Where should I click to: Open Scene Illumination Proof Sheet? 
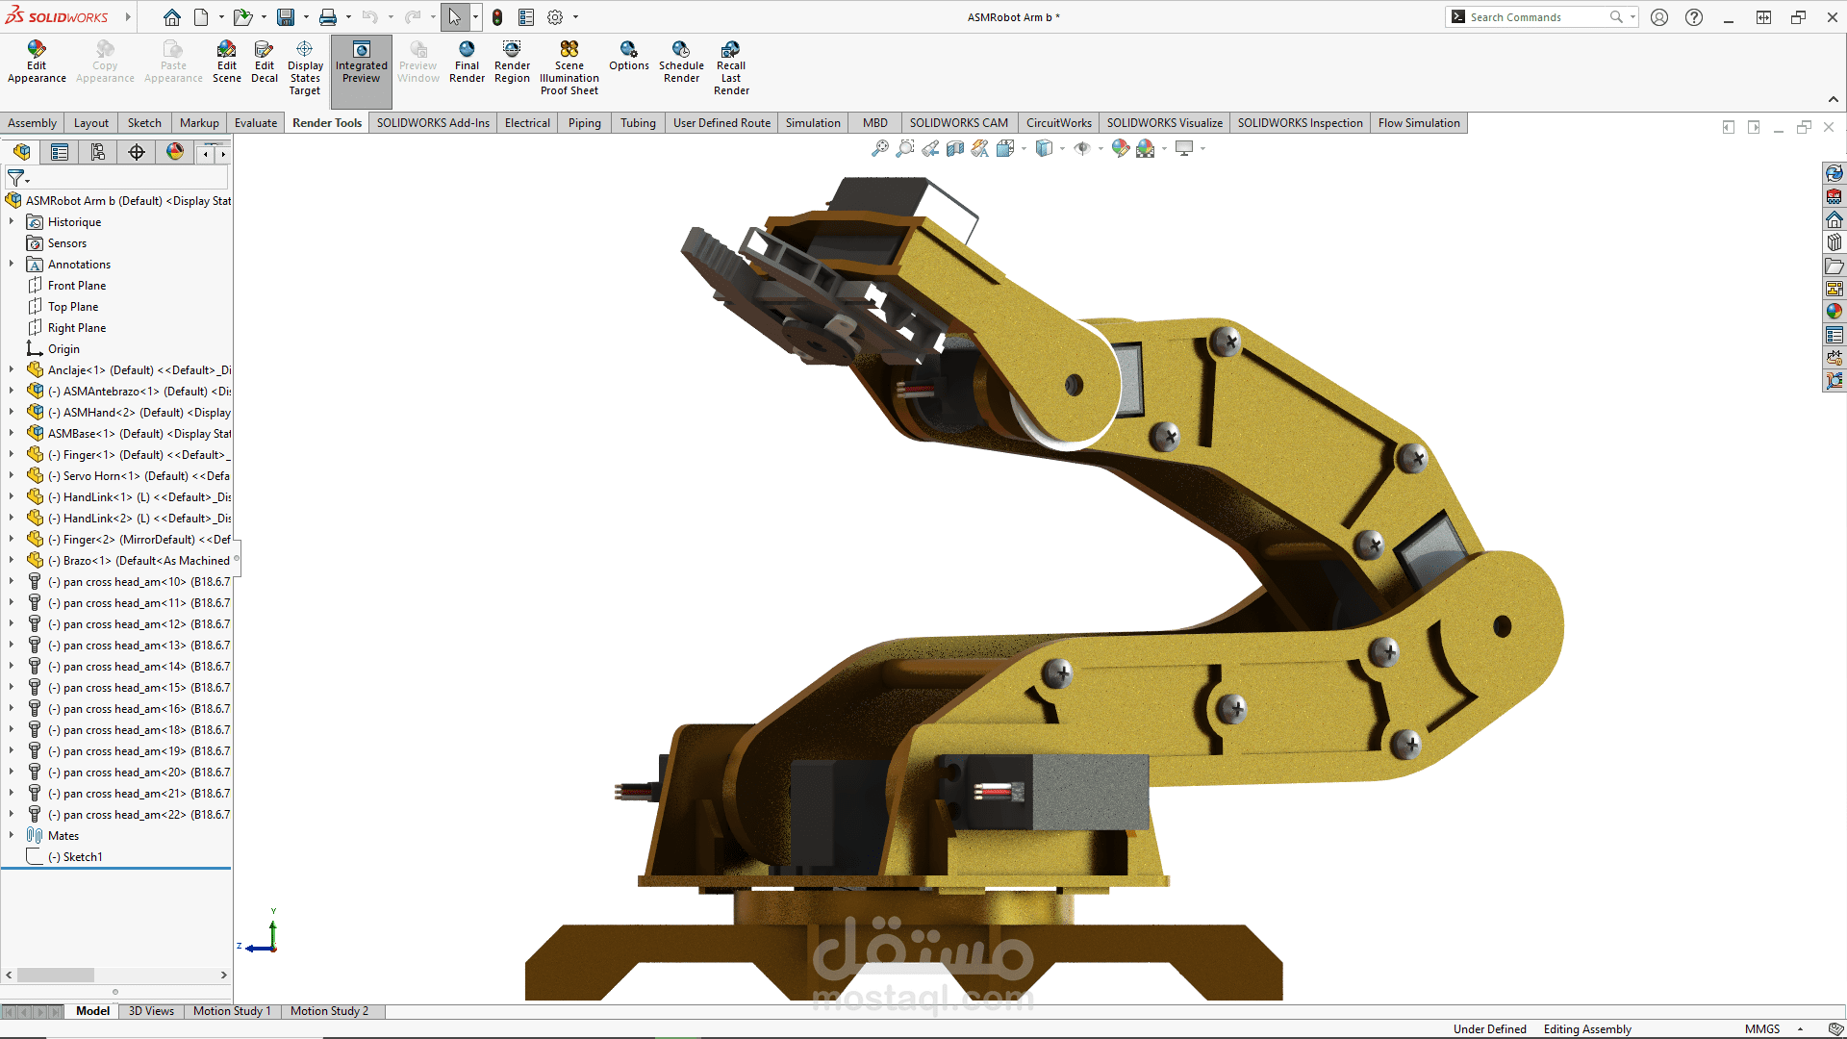pyautogui.click(x=569, y=50)
